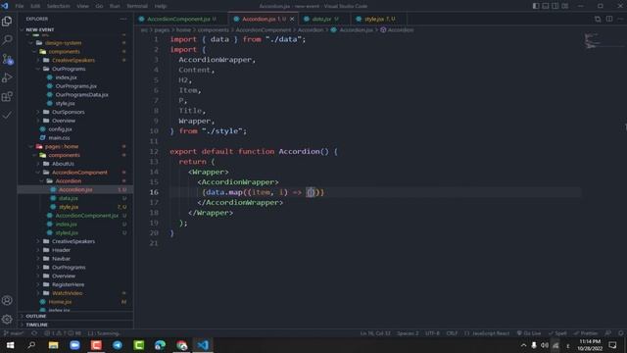
Task: Open the Explorer view in activity bar
Action: [7, 21]
